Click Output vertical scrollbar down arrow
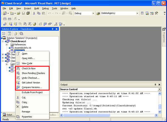The width and height of the screenshot is (167, 122). [x=159, y=111]
